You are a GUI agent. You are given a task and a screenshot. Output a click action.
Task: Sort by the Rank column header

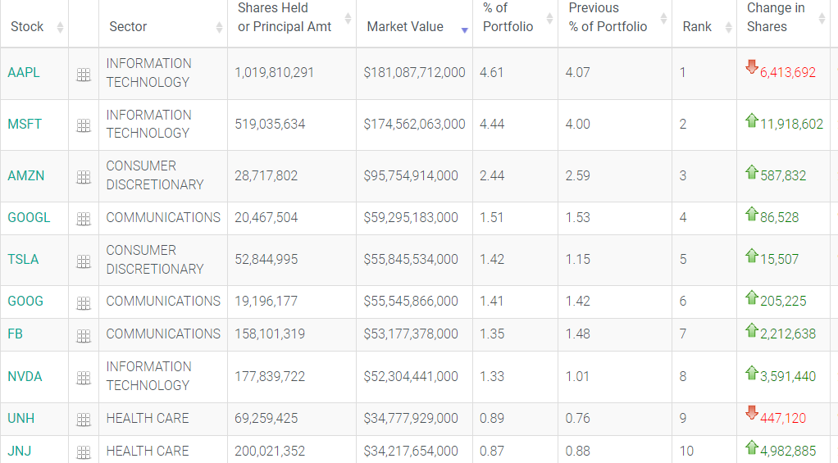pos(697,27)
